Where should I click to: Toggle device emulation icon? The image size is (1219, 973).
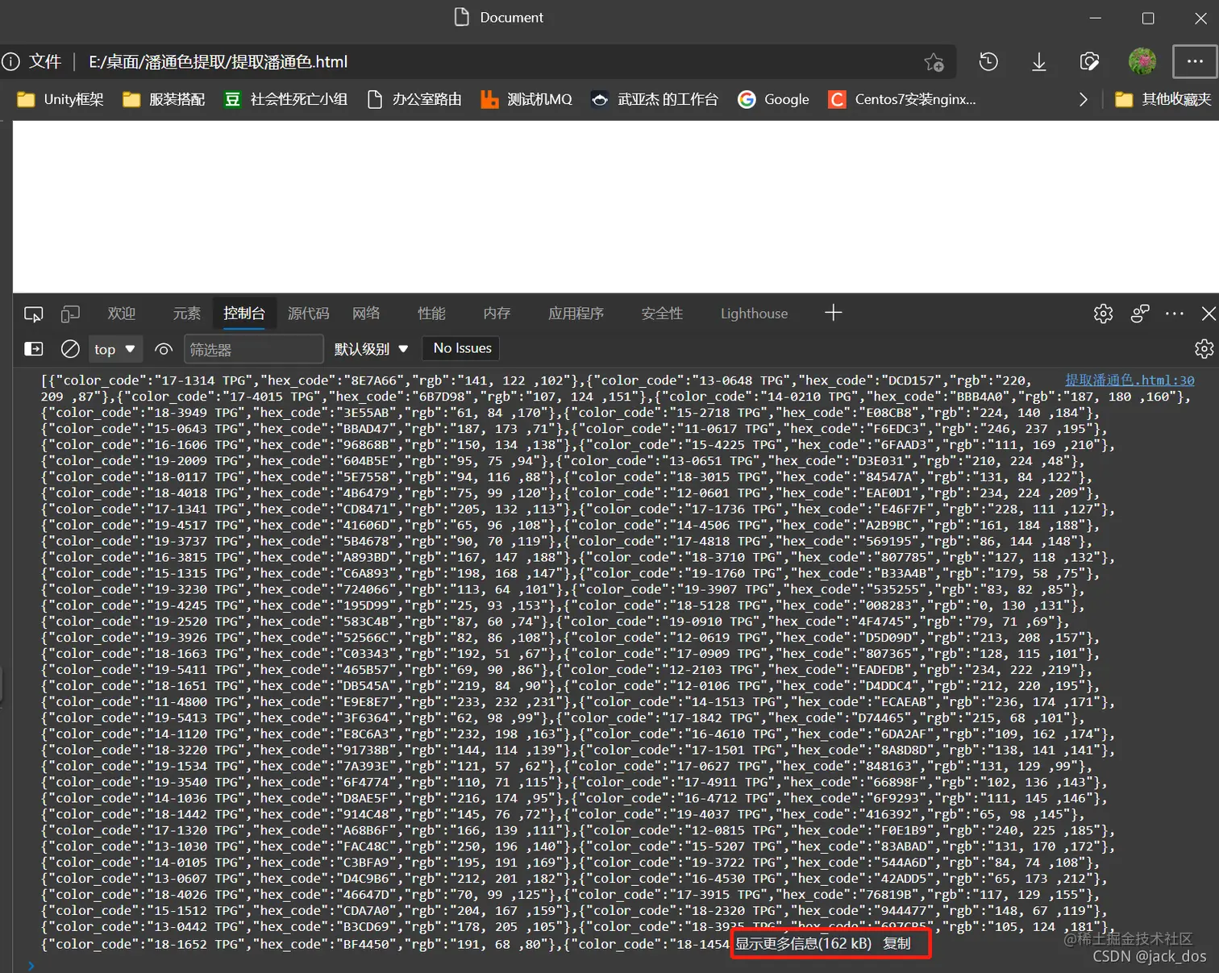pos(71,314)
